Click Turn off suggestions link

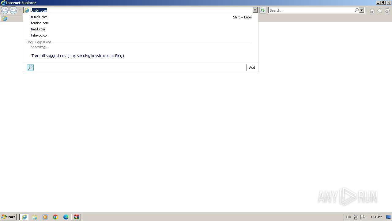tap(78, 56)
